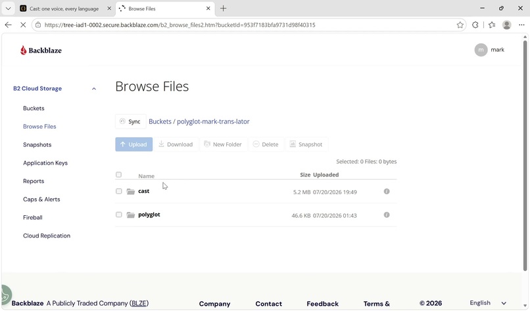
Task: Open the mark user avatar
Action: point(481,50)
